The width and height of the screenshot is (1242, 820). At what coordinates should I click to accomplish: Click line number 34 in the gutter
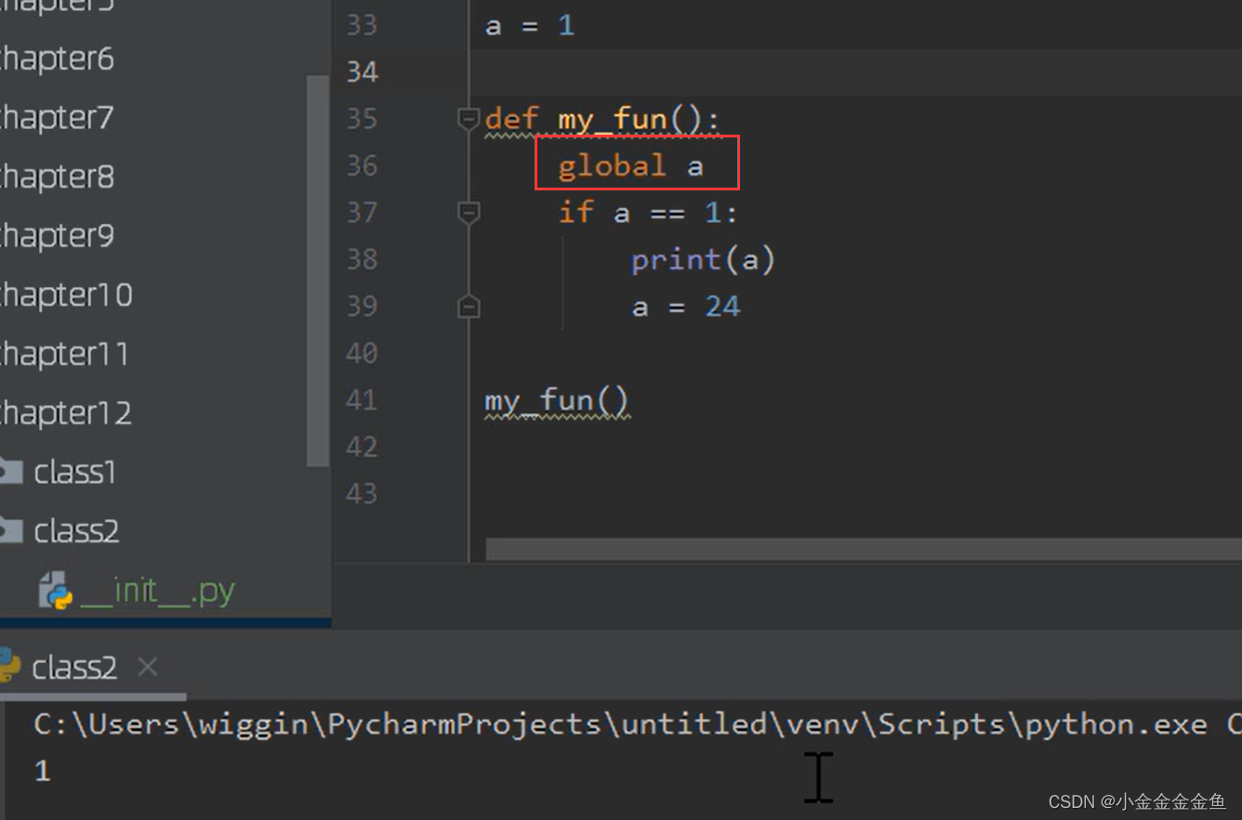click(x=363, y=72)
